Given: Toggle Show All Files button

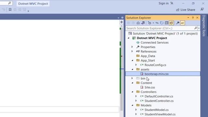Looking at the screenshot, I should click(x=171, y=23).
